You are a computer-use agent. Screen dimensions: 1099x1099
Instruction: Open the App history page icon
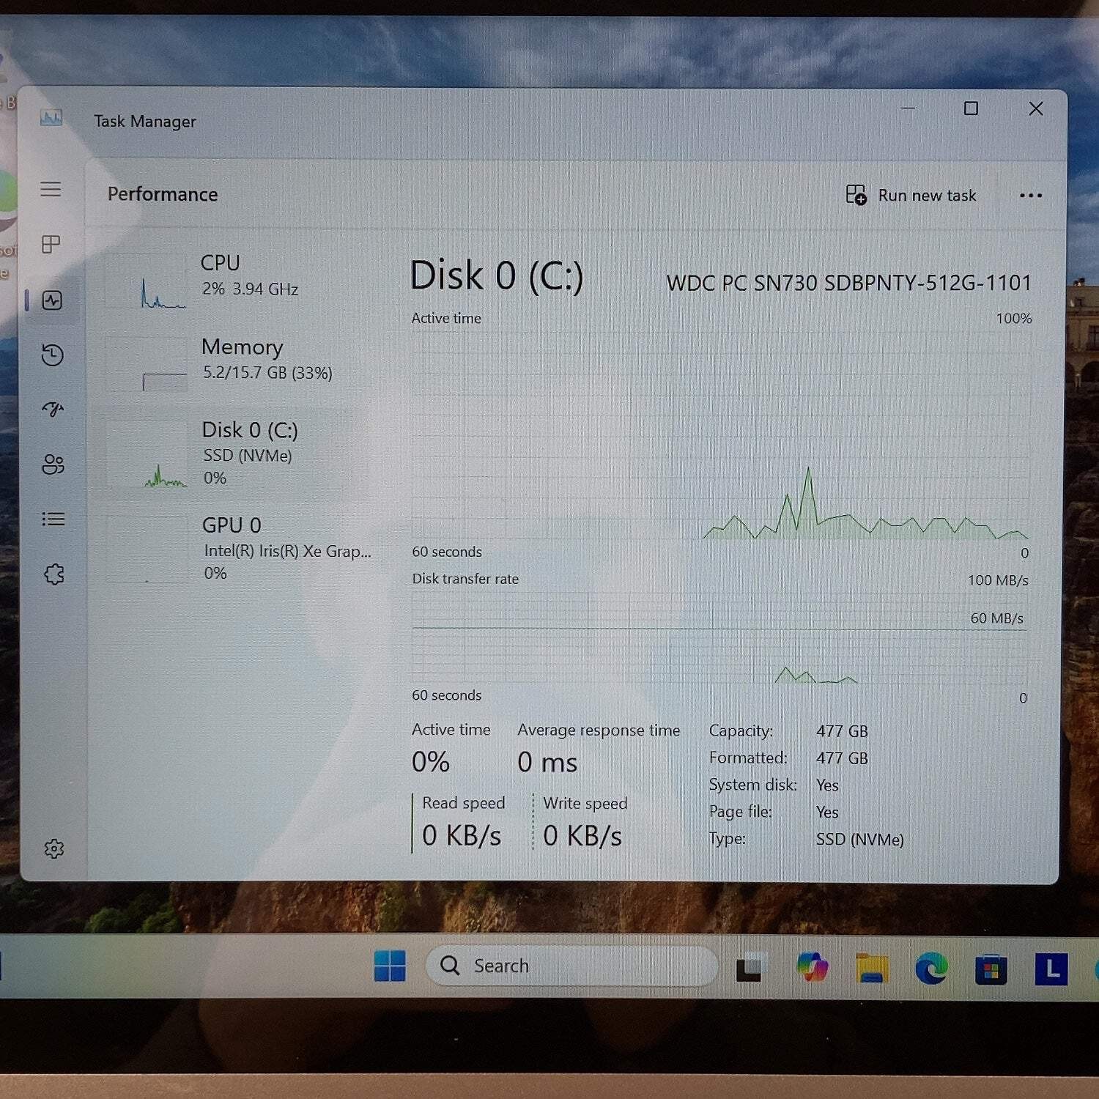point(52,355)
